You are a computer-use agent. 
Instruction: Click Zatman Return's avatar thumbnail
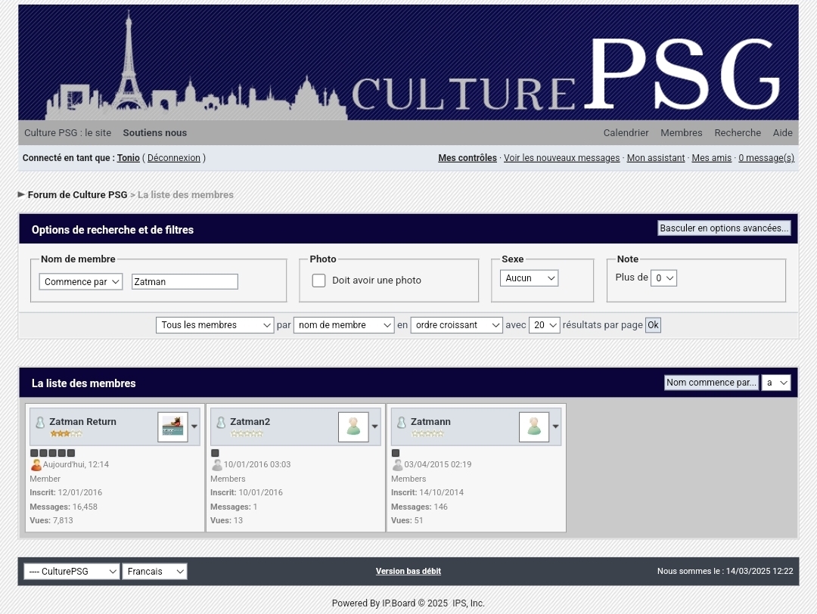(x=172, y=426)
